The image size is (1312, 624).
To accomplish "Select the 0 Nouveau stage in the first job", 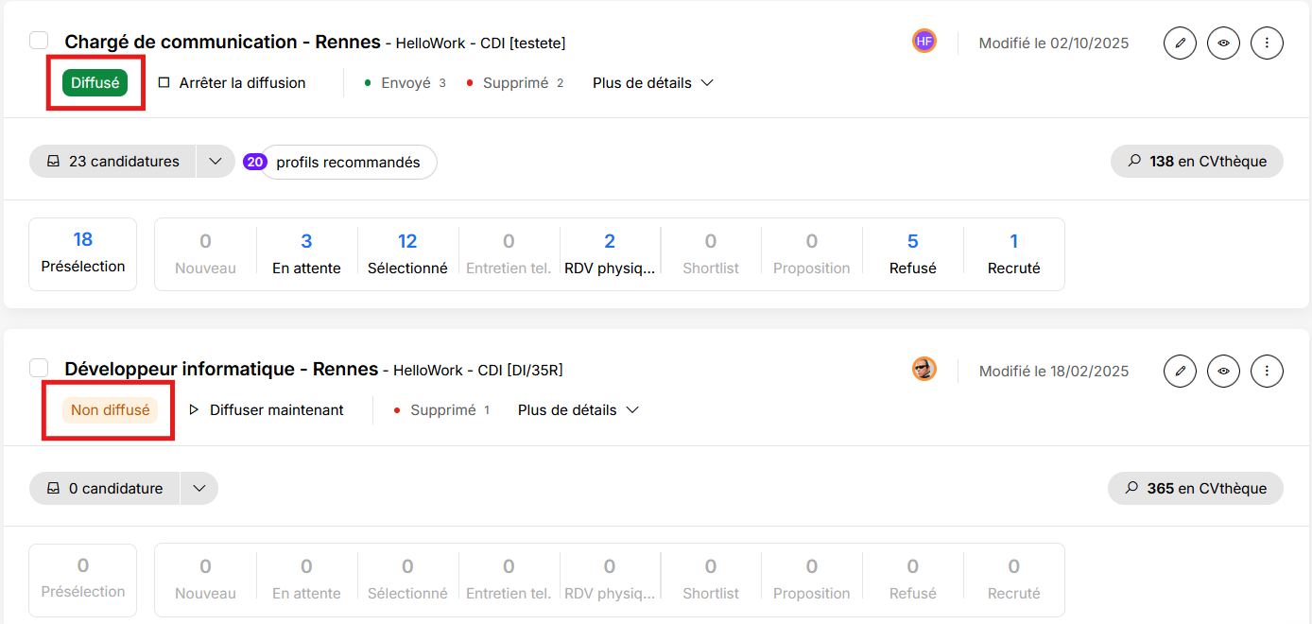I will 205,254.
